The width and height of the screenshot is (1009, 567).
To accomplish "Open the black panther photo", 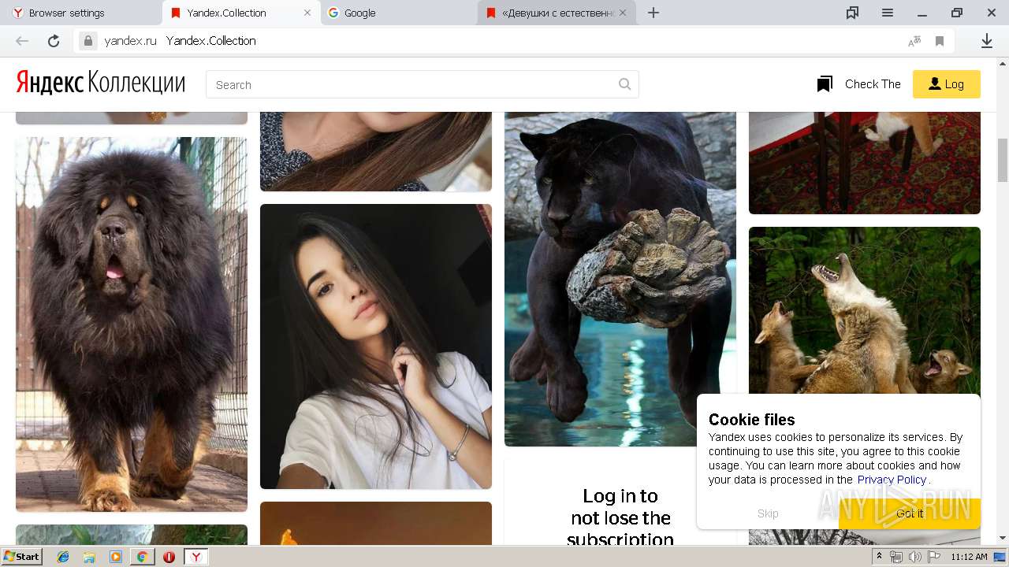I will [x=620, y=279].
